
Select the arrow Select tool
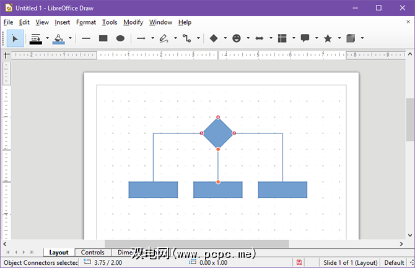point(15,38)
